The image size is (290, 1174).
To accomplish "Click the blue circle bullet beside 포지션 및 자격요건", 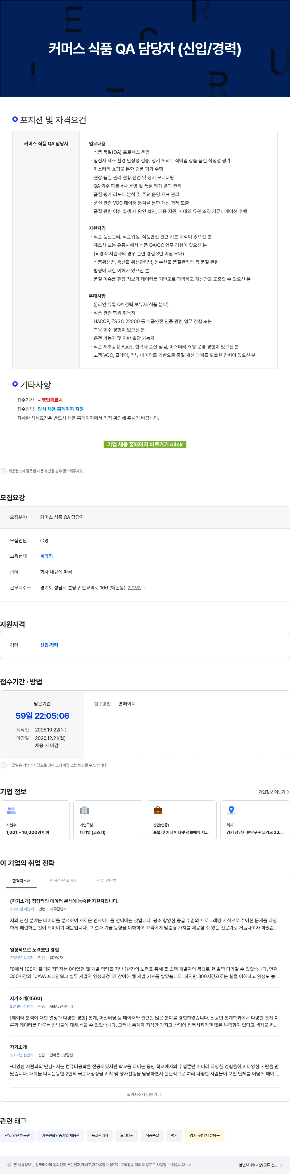I will (x=15, y=119).
